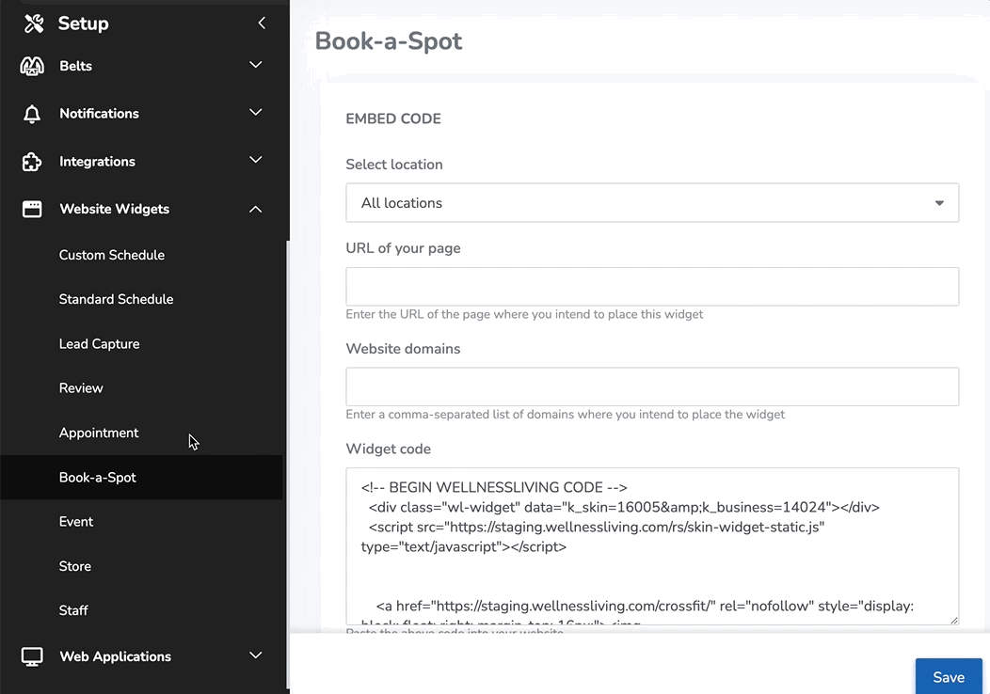The width and height of the screenshot is (990, 694).
Task: Open Appointment widget page
Action: coord(99,433)
